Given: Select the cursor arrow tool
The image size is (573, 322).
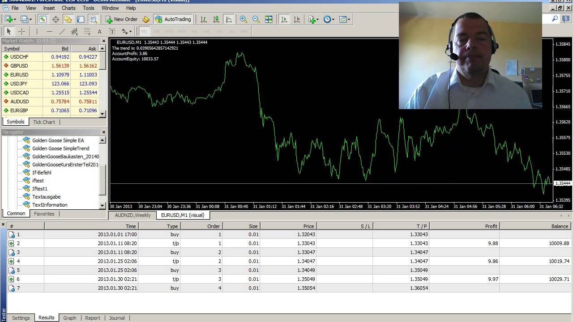Looking at the screenshot, I should (9, 31).
